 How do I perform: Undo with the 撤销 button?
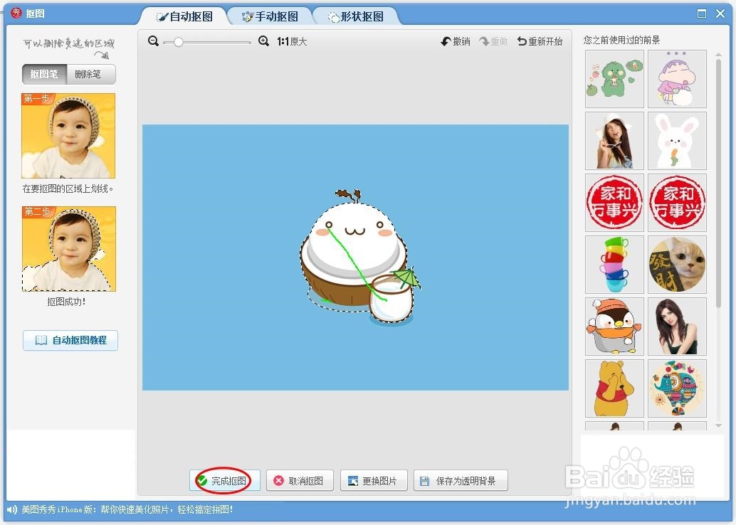point(456,42)
